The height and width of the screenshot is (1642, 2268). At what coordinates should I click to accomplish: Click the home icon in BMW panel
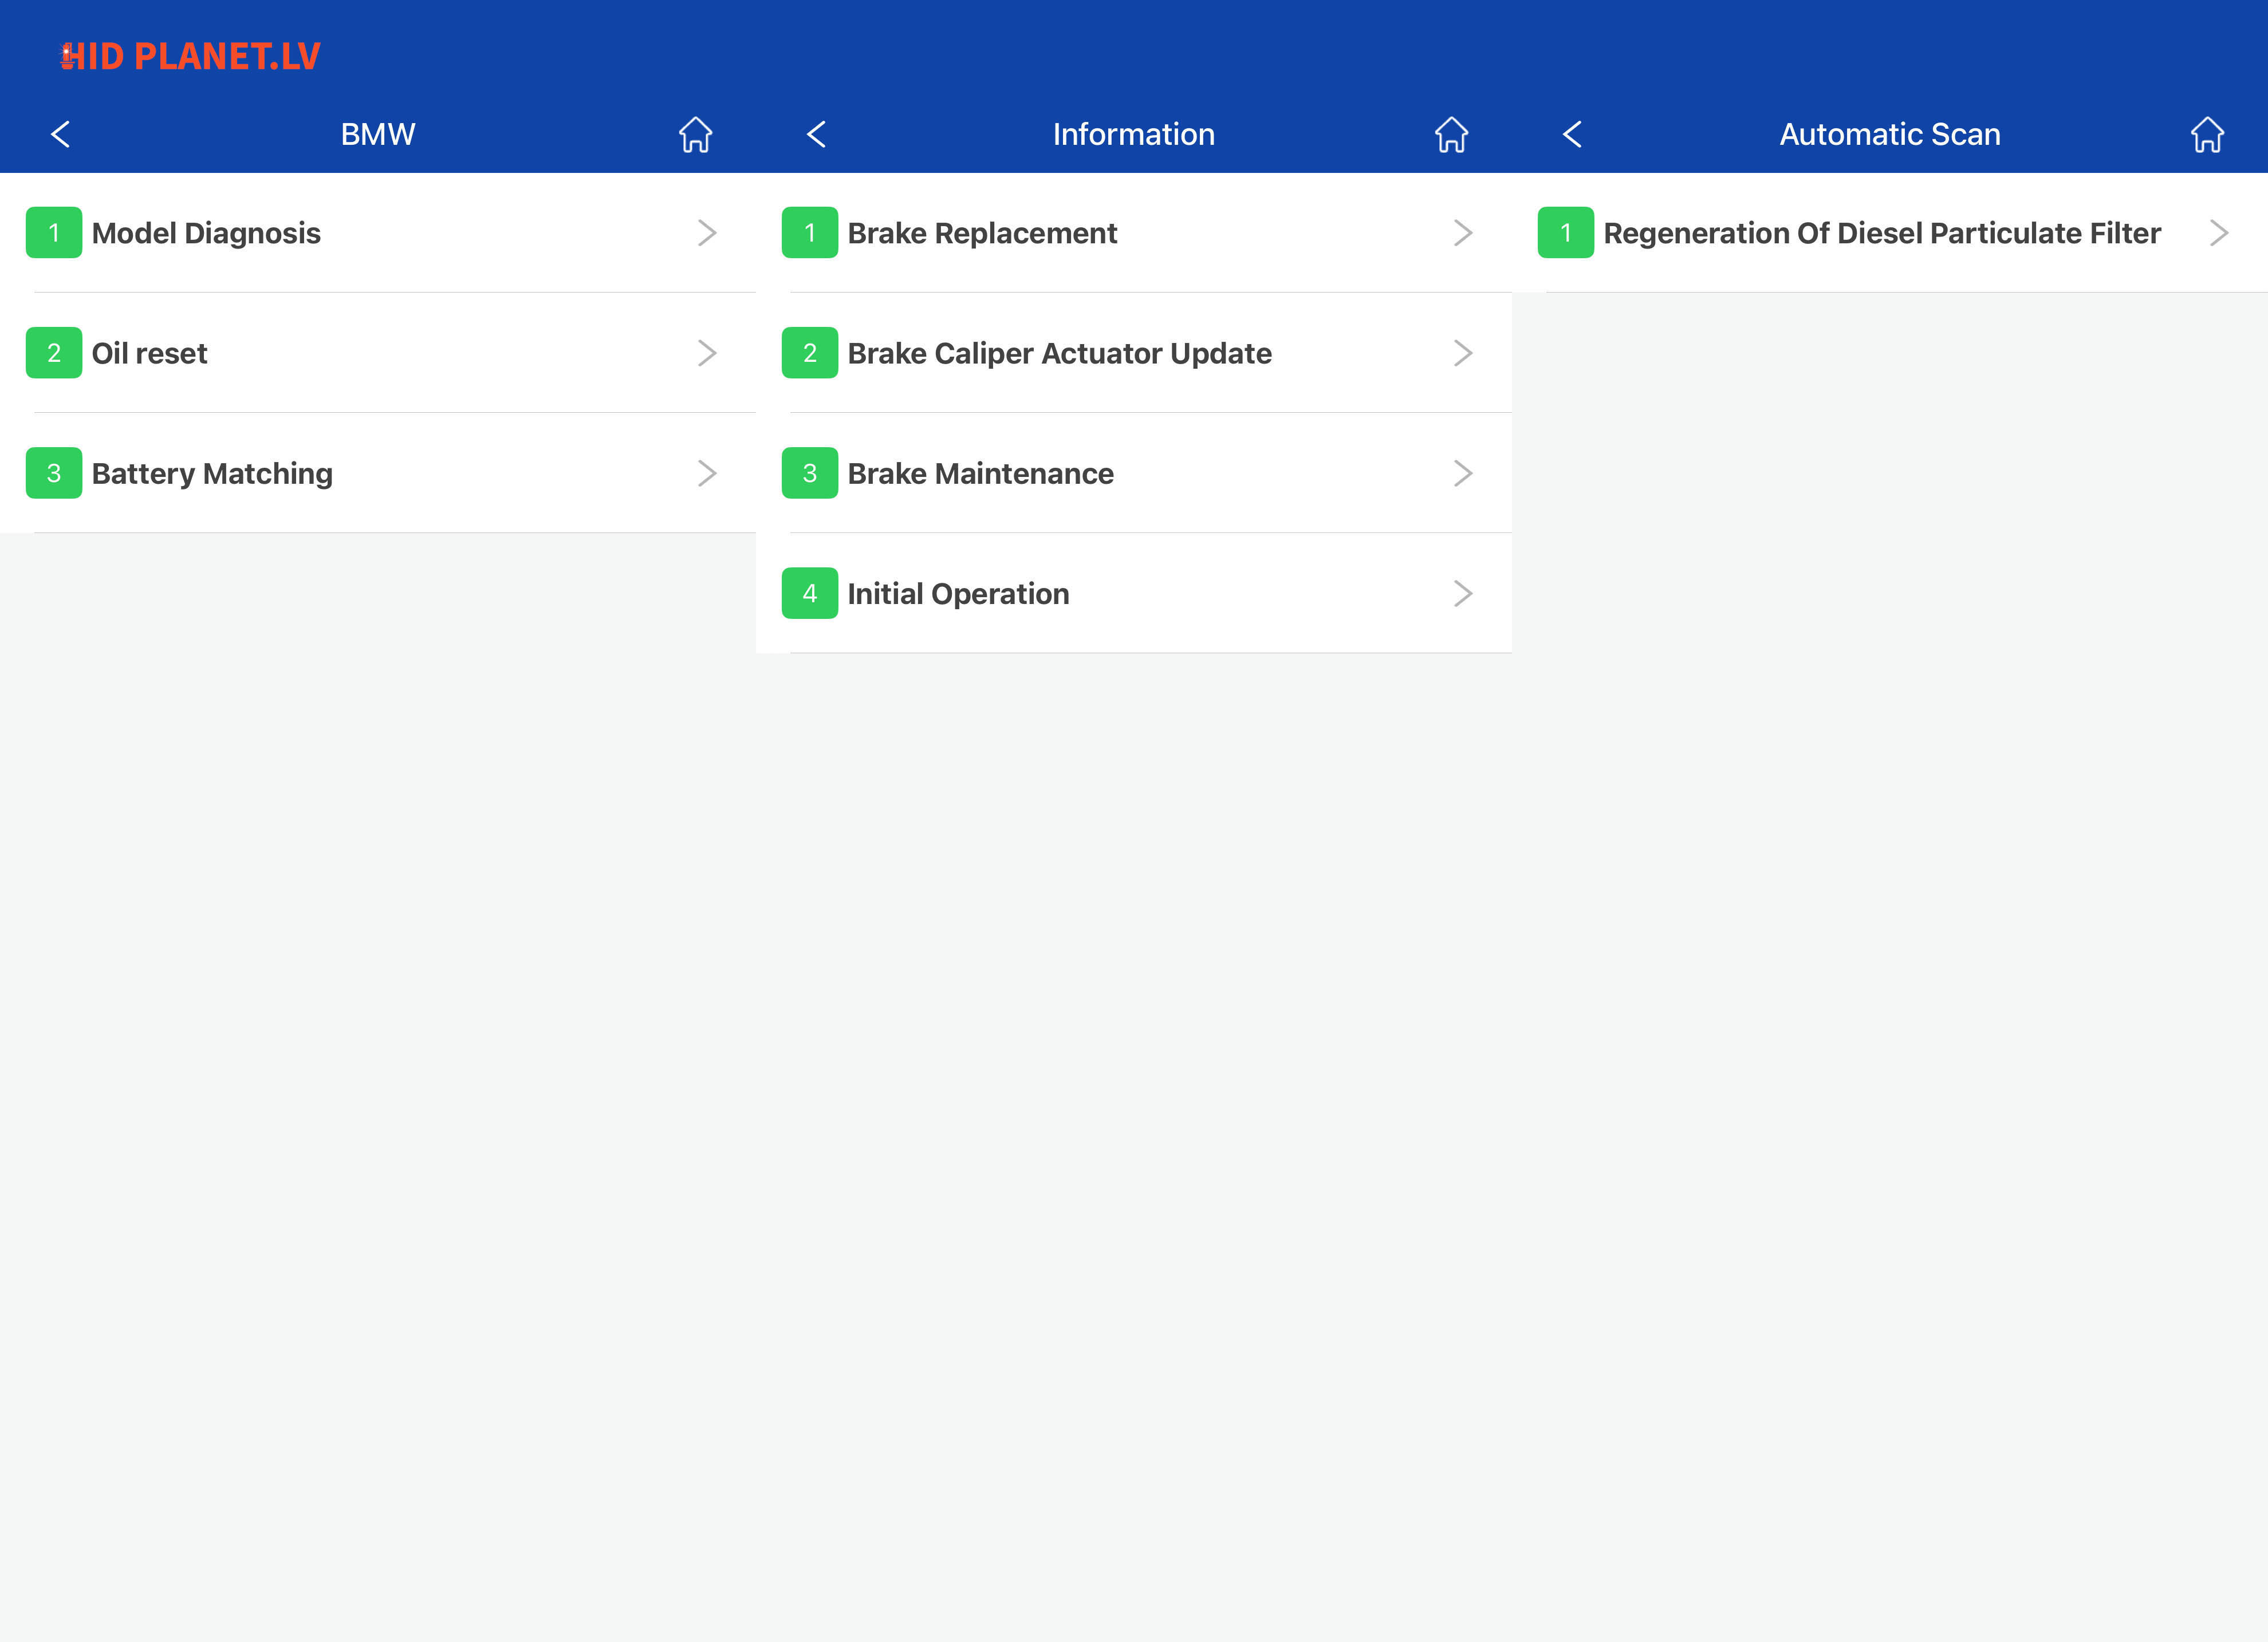695,134
